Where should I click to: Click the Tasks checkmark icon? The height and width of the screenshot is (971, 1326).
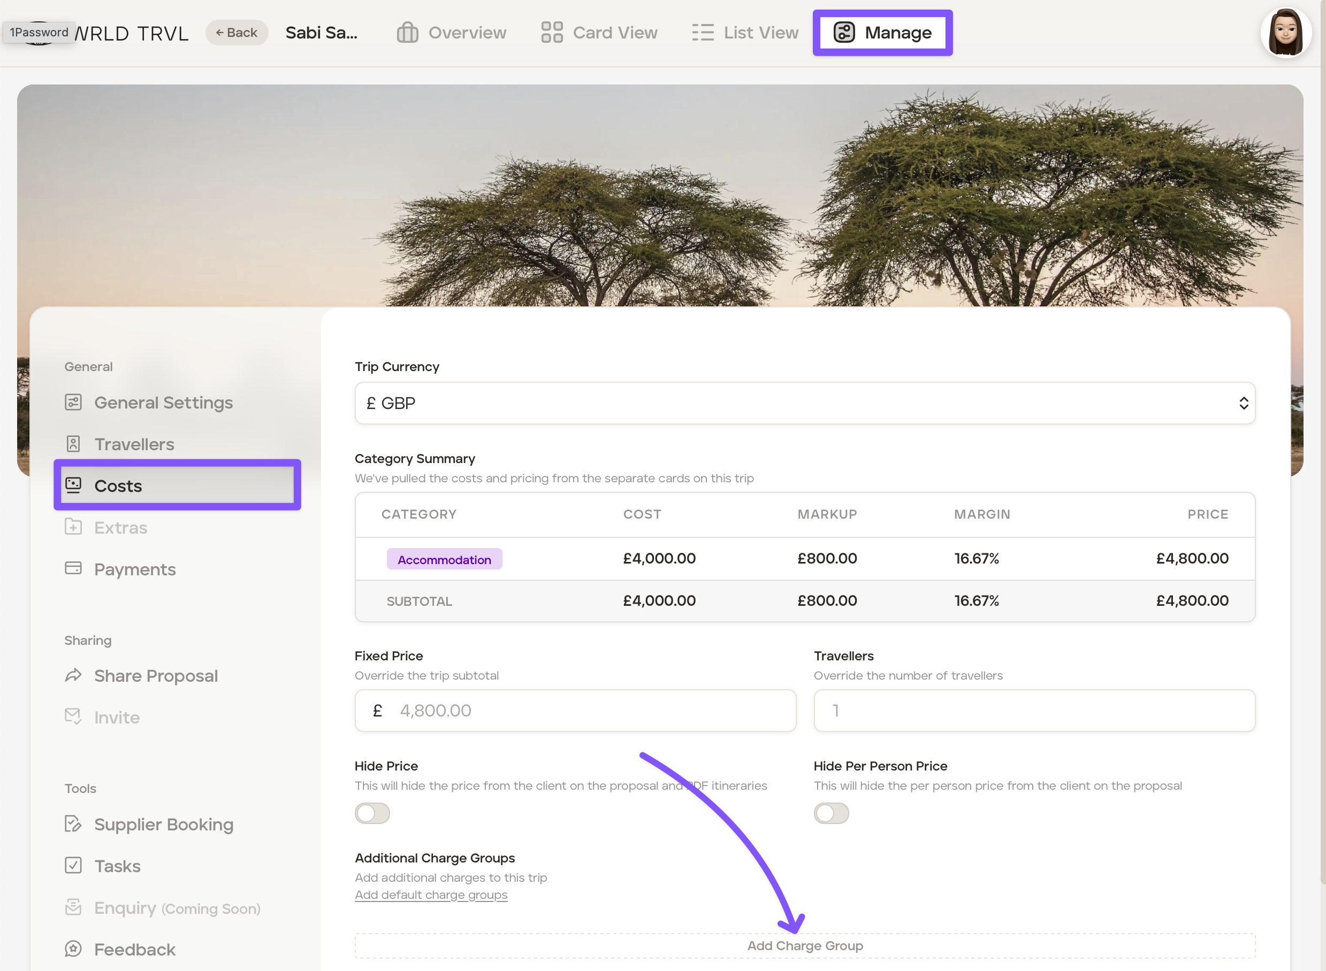pyautogui.click(x=73, y=866)
